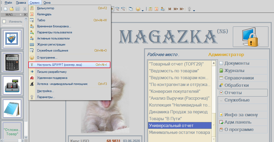The width and height of the screenshot is (274, 142).
Task: Close the MAG... side panel
Action: tap(25, 15)
